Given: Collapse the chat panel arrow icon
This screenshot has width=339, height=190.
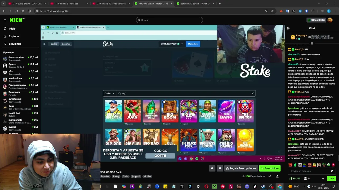Looking at the screenshot, I should (x=288, y=28).
